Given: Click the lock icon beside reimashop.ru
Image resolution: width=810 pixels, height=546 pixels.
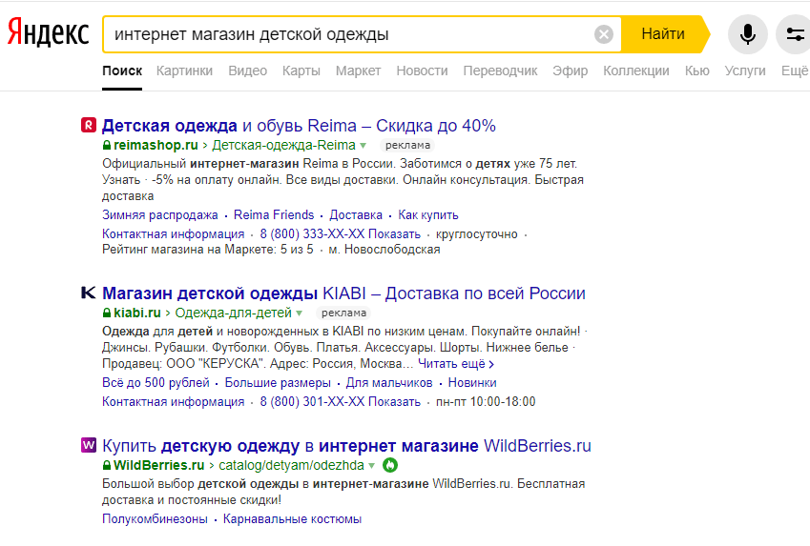Looking at the screenshot, I should 107,145.
